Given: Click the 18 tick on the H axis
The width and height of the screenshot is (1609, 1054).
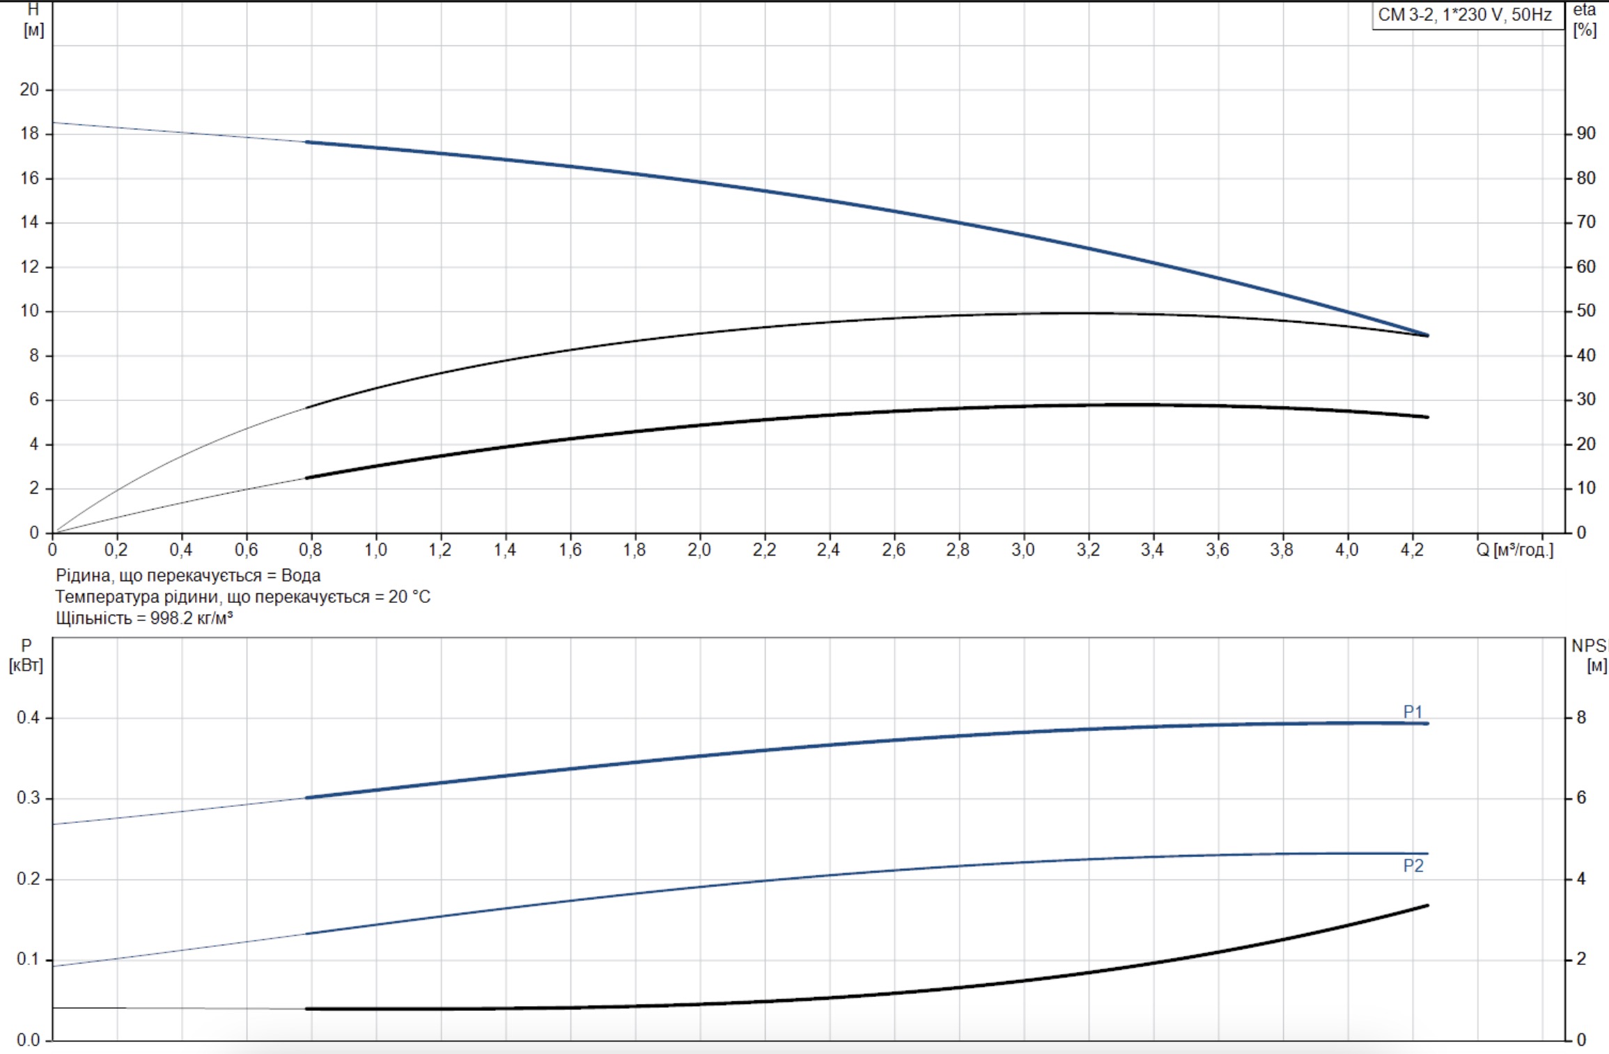Looking at the screenshot, I should click(29, 134).
